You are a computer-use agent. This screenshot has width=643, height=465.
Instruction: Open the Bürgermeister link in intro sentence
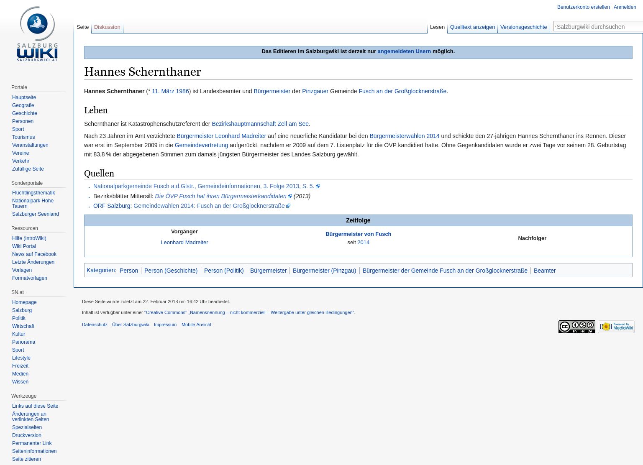point(272,91)
